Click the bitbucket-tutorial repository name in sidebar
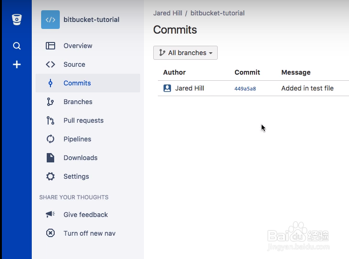Viewport: 349px width, 259px height. point(92,20)
